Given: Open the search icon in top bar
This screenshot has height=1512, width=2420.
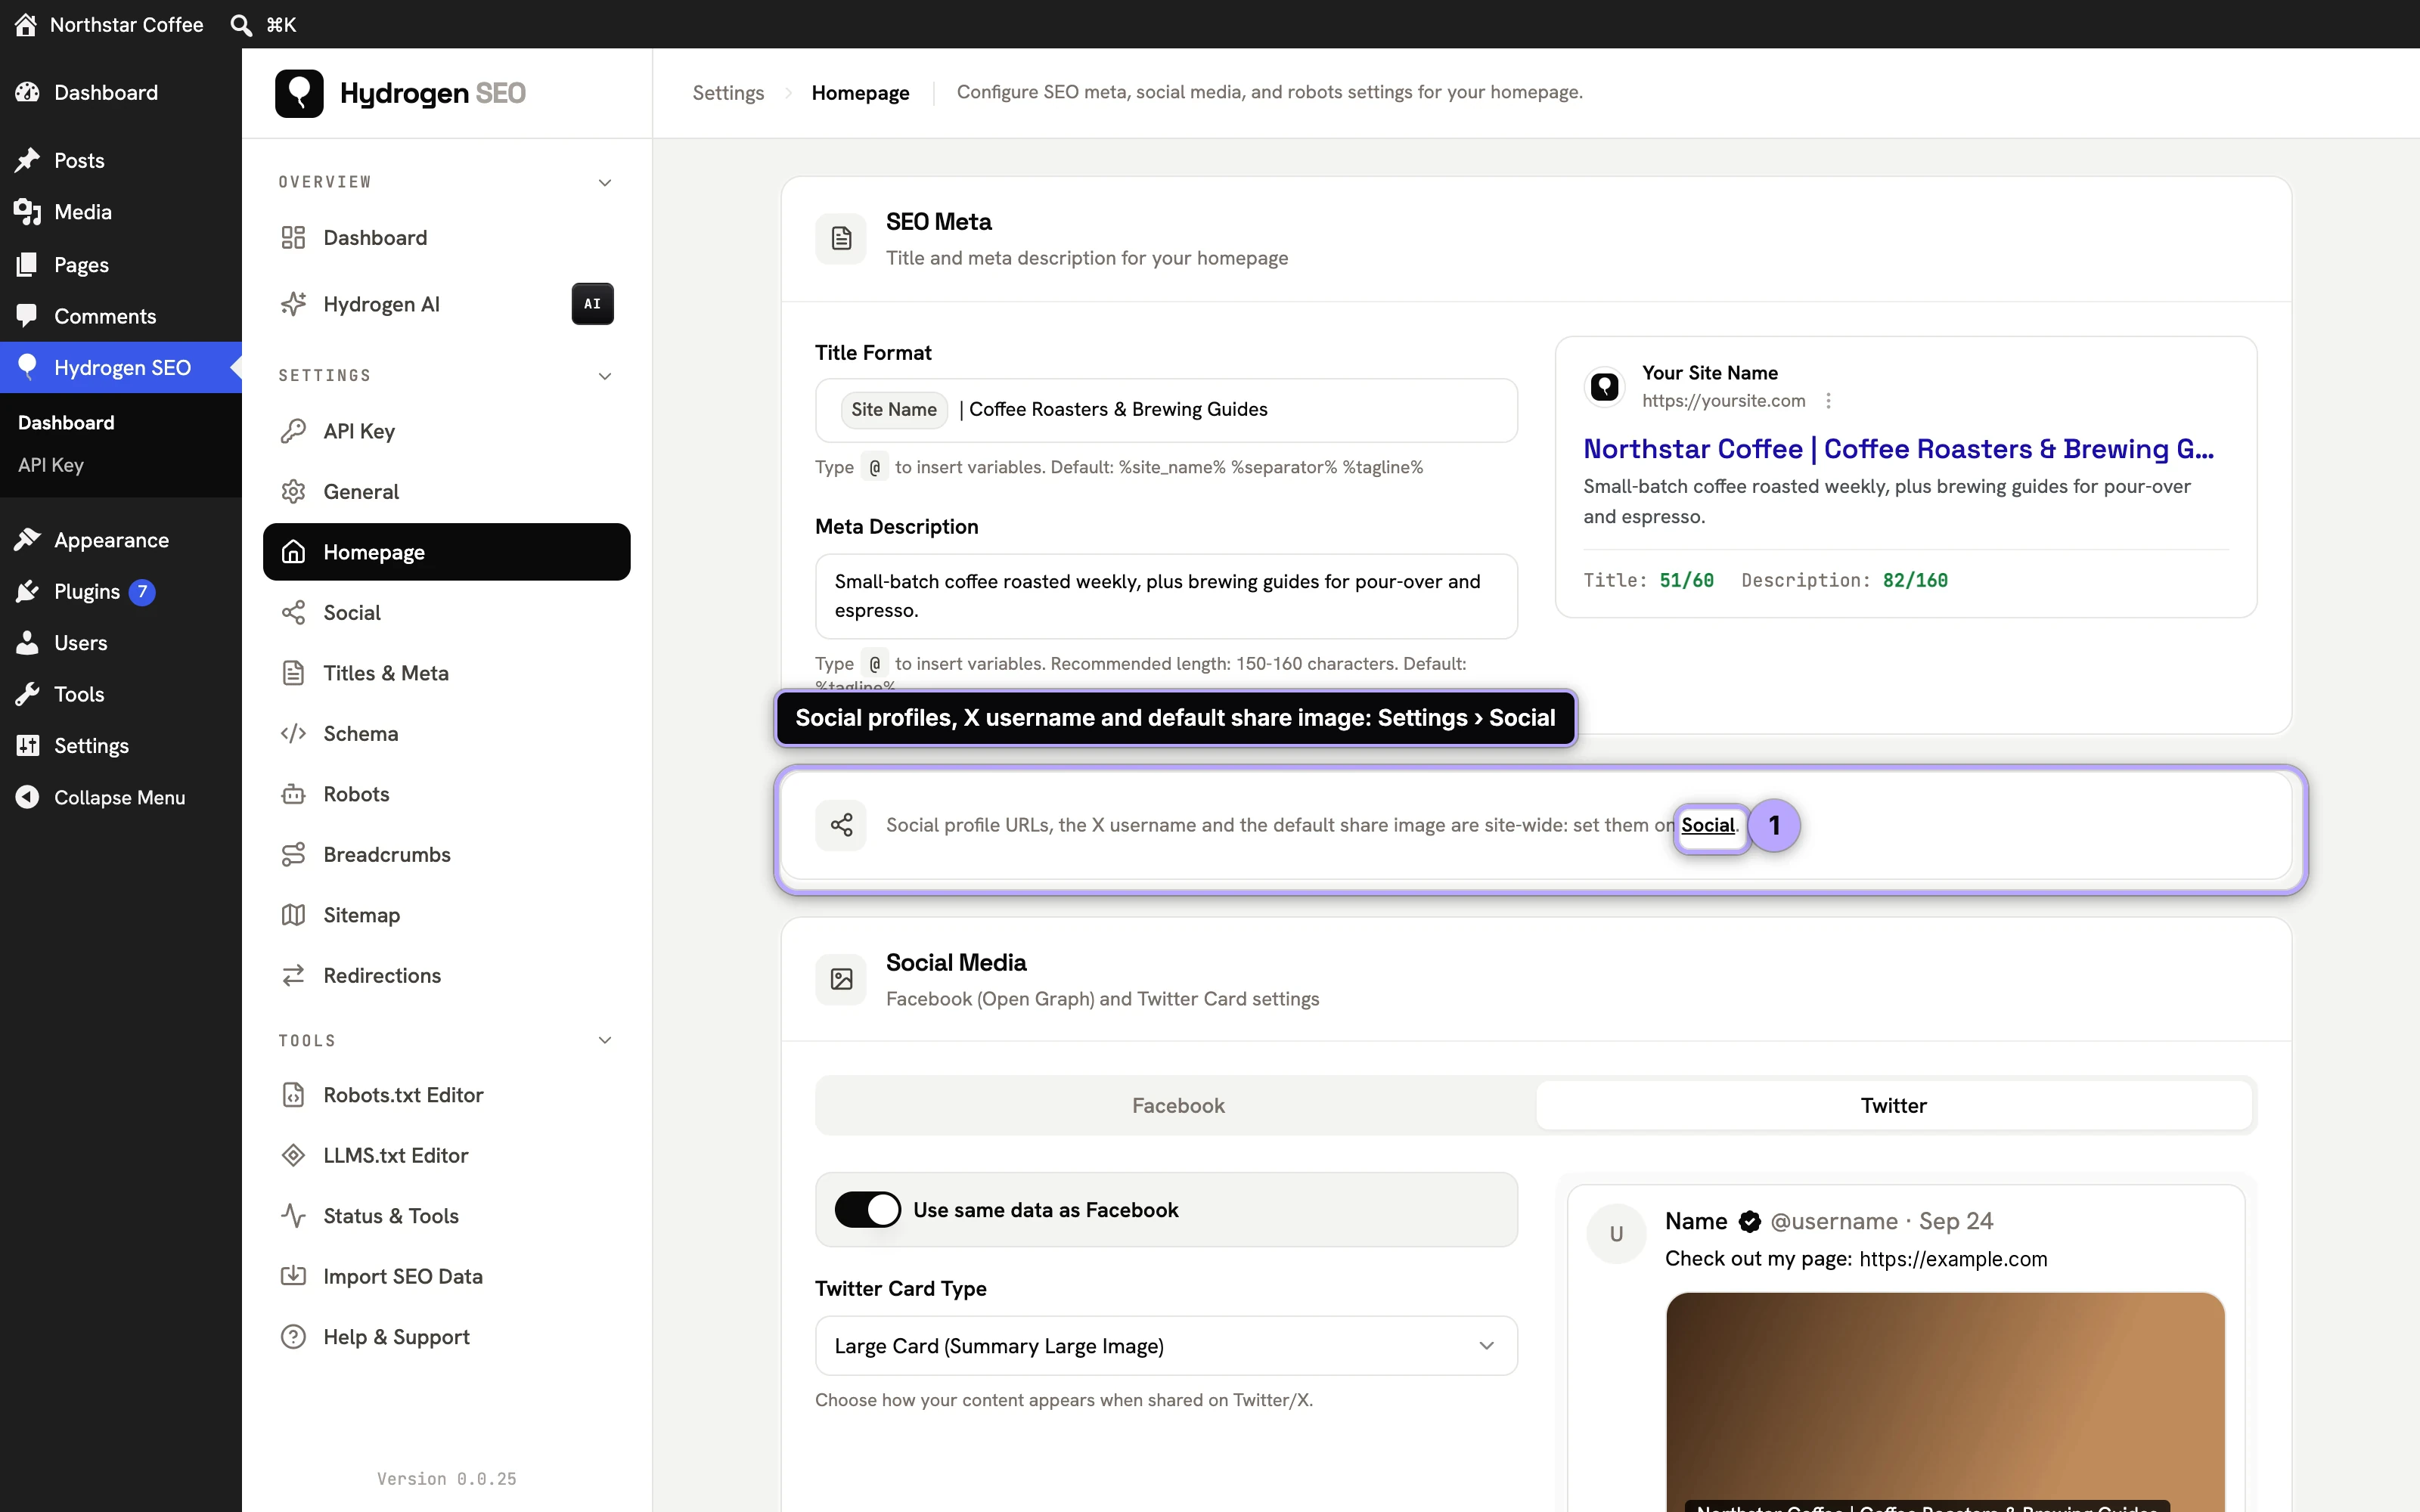Looking at the screenshot, I should click(241, 24).
